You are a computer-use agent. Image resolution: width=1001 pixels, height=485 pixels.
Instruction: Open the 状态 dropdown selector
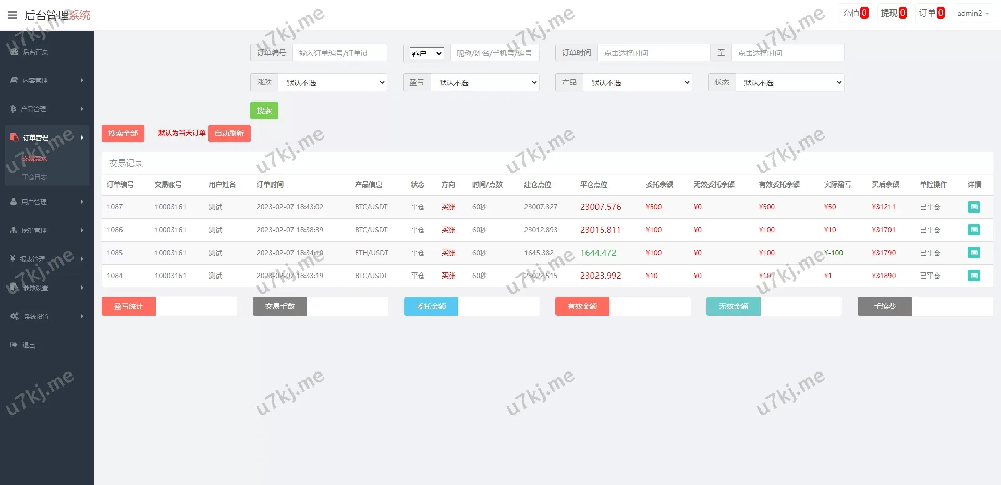pos(790,83)
